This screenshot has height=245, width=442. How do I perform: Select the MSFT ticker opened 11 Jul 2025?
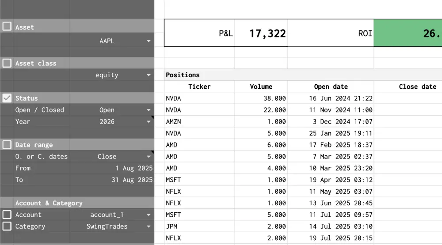(x=199, y=215)
